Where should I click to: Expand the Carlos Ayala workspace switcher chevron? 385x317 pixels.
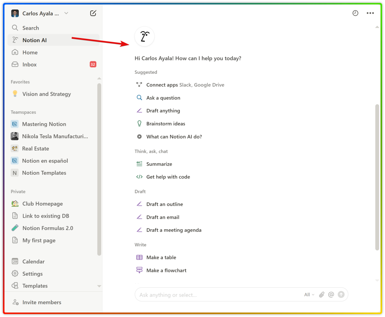click(x=66, y=13)
